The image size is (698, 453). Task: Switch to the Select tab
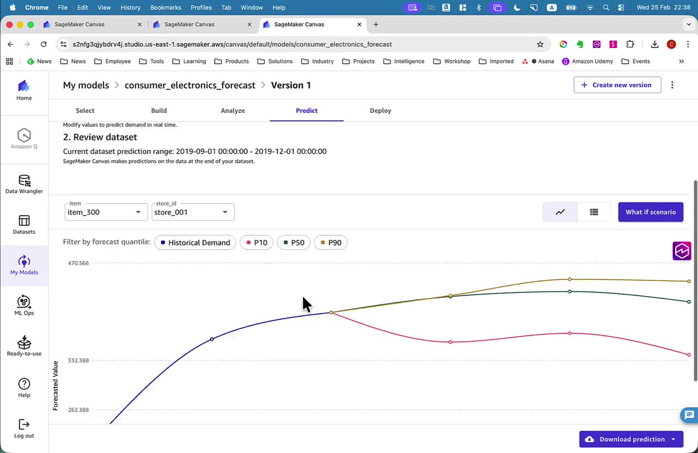tap(85, 111)
